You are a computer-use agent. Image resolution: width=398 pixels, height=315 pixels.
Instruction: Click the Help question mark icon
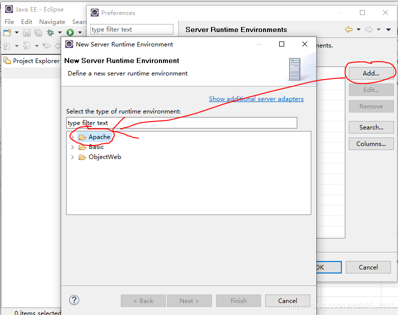(74, 300)
